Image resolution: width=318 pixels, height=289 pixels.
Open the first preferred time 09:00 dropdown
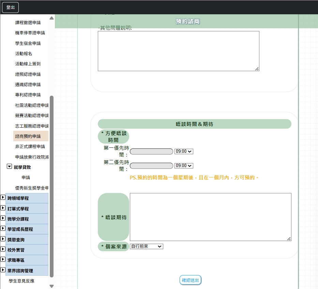[x=183, y=151]
